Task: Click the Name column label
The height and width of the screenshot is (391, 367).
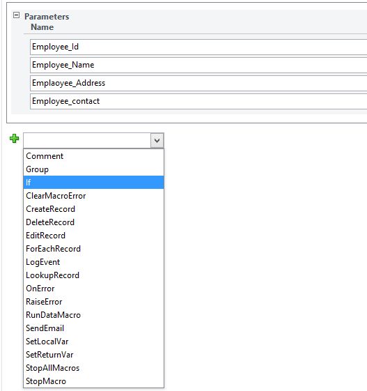Action: point(42,27)
